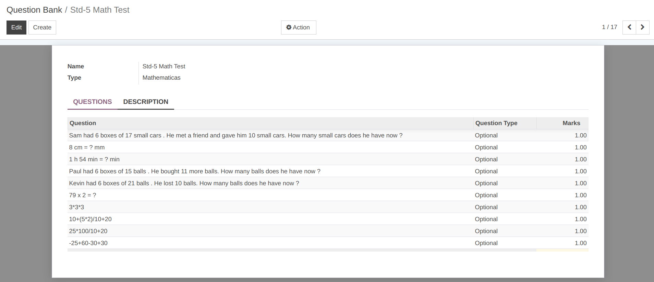
Task: Open the '1 h 54 min = ? min' question
Action: pyautogui.click(x=328, y=159)
